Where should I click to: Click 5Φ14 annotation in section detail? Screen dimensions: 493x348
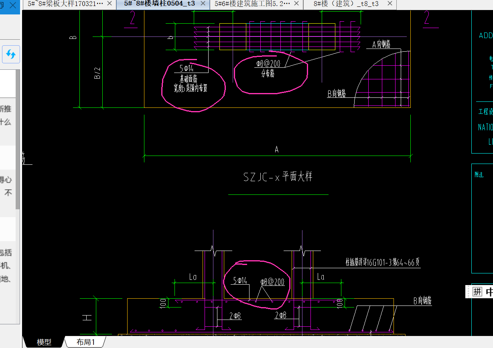240,281
